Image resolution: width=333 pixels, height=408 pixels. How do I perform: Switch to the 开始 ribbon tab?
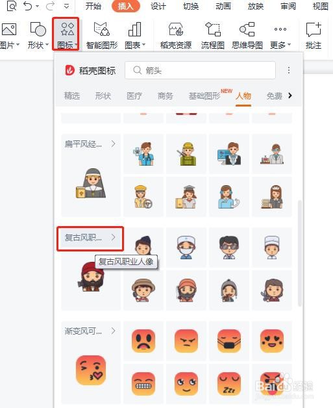click(x=93, y=6)
